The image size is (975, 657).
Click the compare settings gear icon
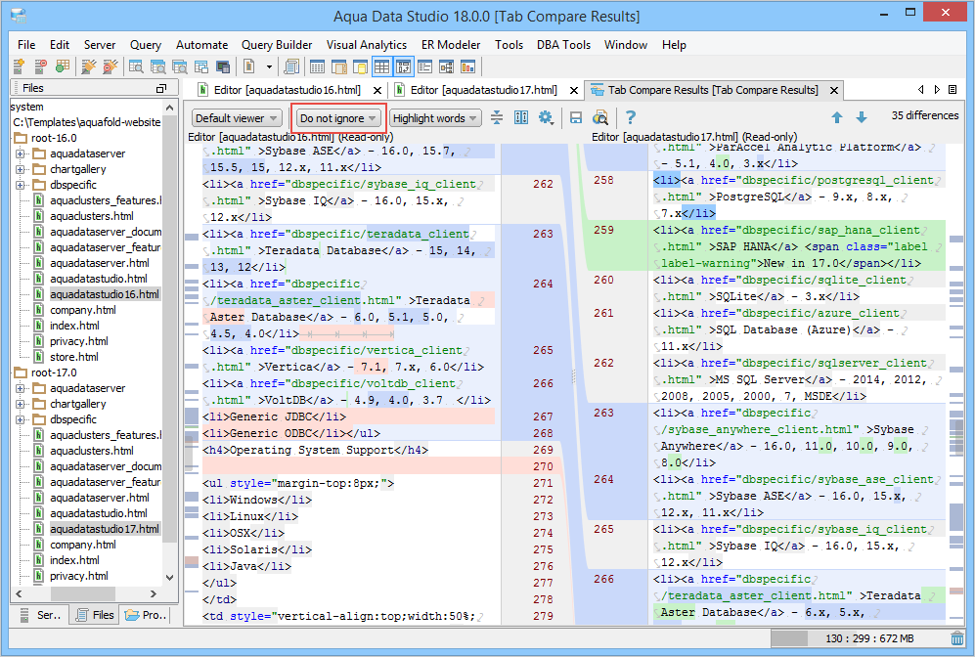[x=546, y=118]
